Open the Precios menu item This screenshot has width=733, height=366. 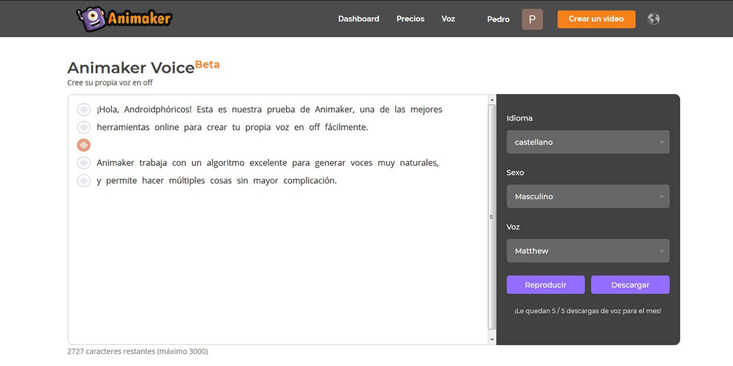click(x=410, y=19)
